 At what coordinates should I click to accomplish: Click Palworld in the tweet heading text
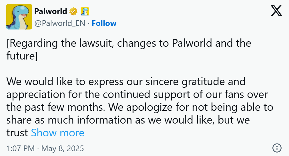click(x=192, y=43)
